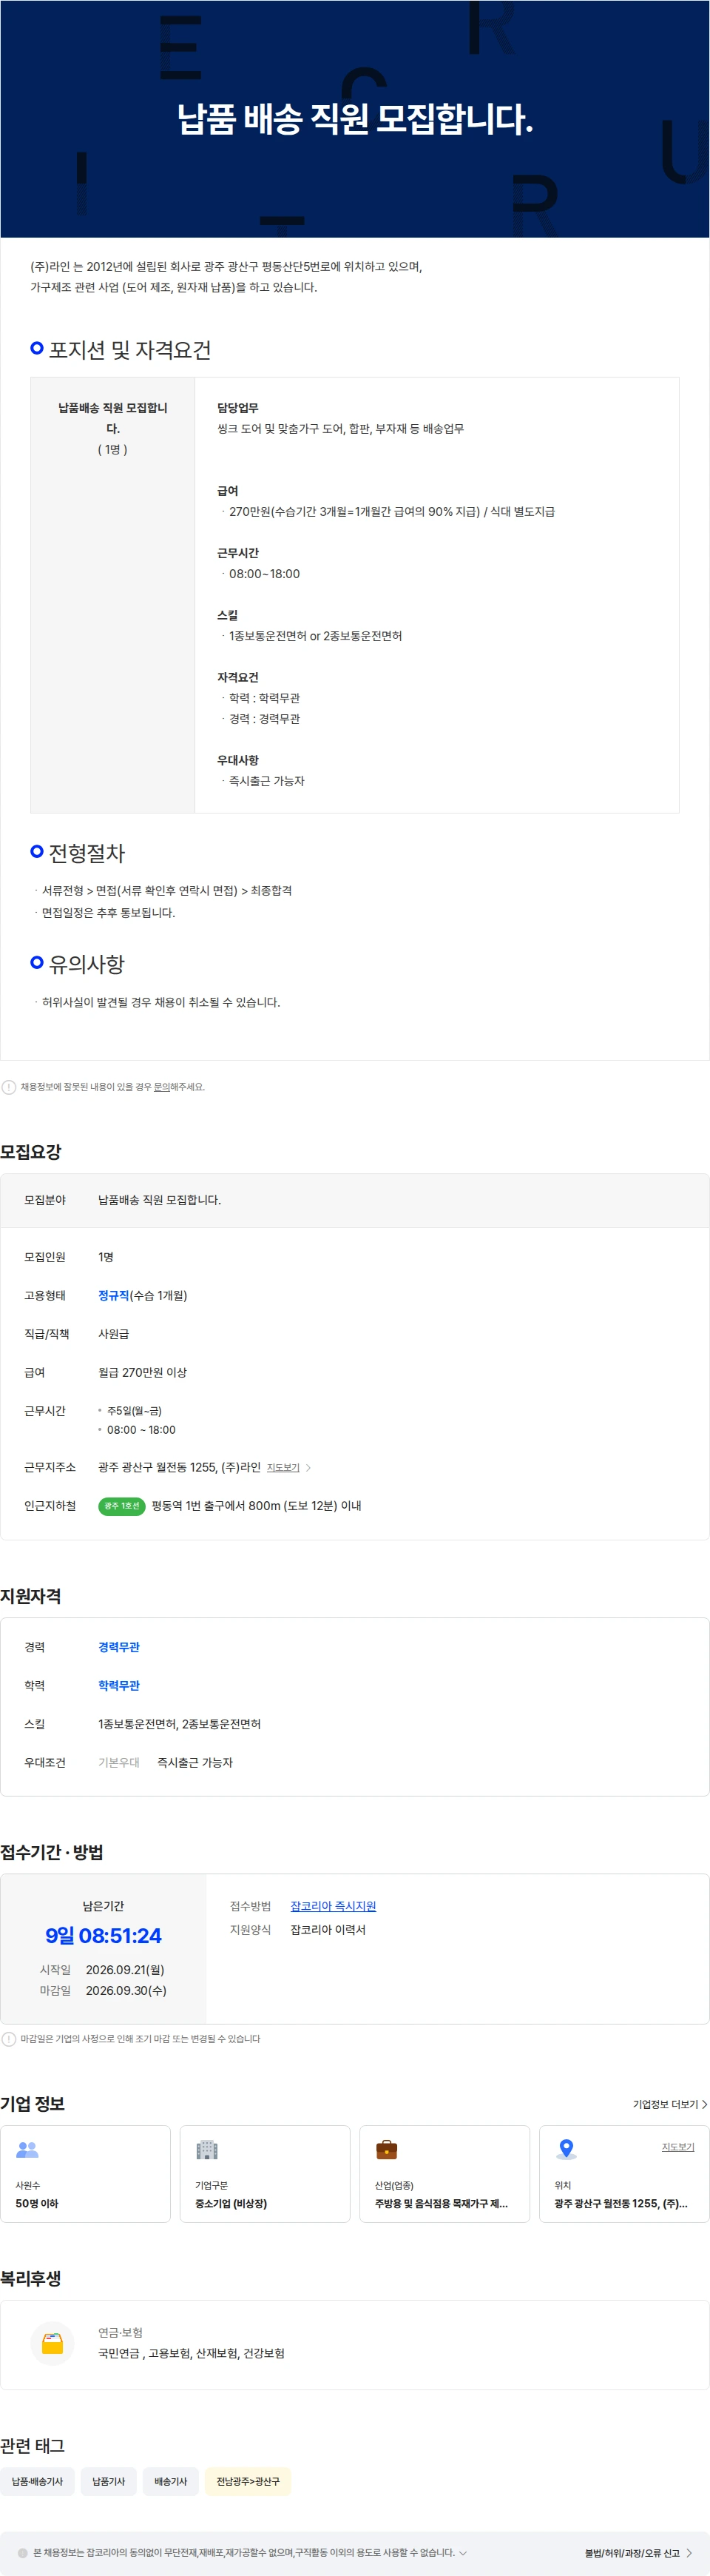Click the arrow next to 신고
This screenshot has width=710, height=2576.
(x=689, y=2553)
